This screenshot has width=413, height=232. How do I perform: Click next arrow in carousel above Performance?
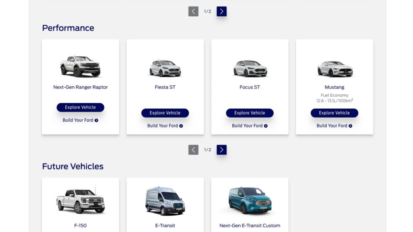click(221, 11)
